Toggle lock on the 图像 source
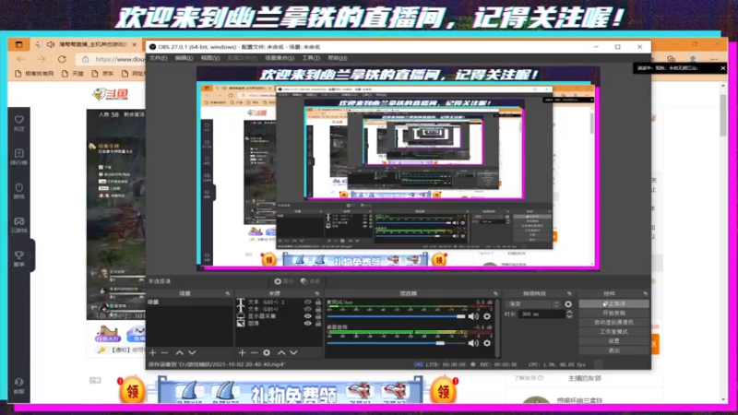 318,324
